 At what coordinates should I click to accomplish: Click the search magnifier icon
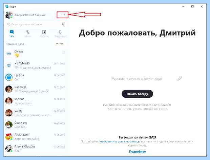(x=8, y=24)
